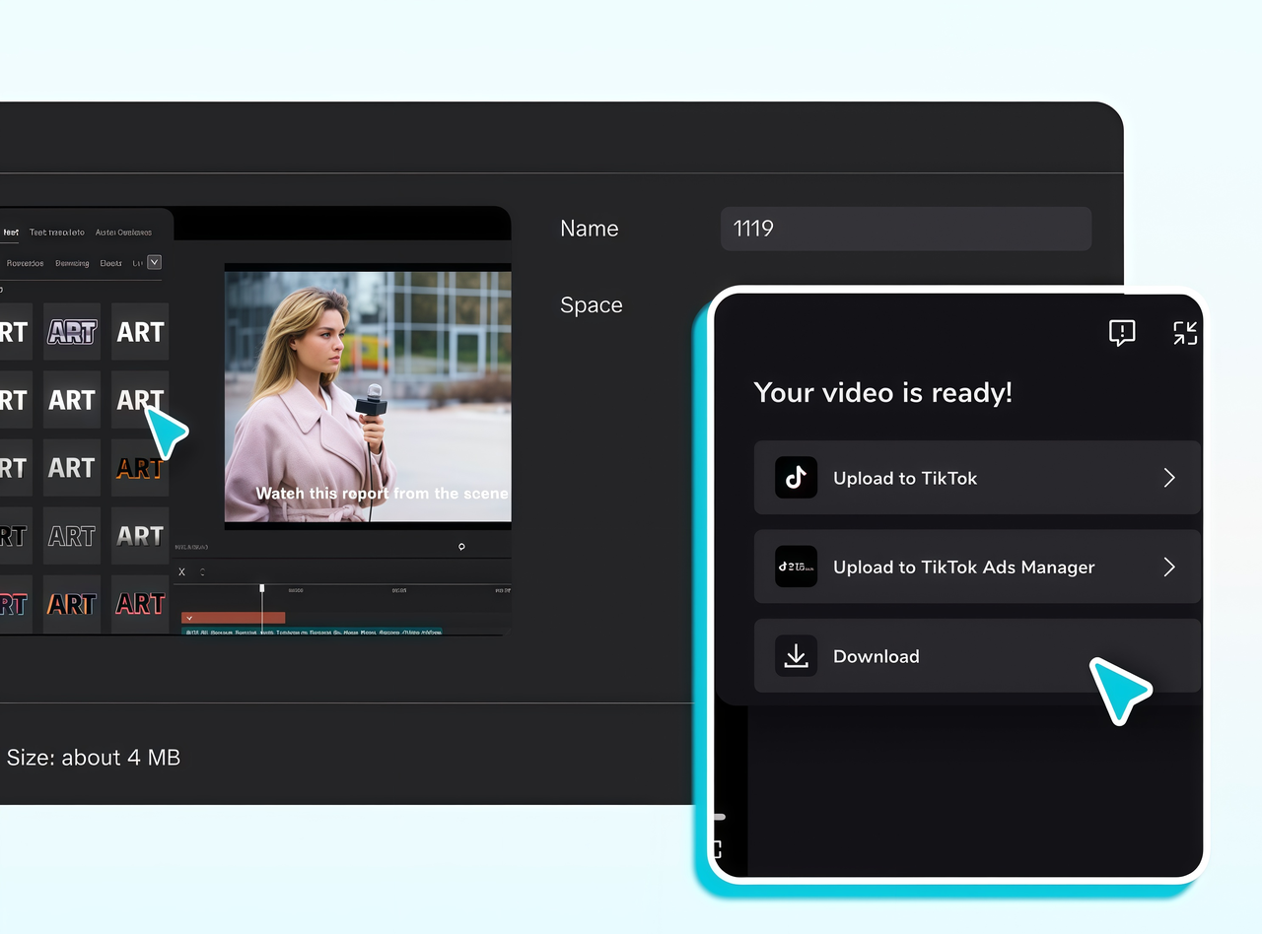Select the silver gradient ART text style
The image size is (1262, 934).
click(140, 536)
